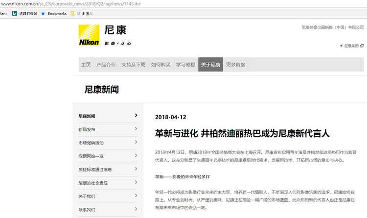Expand chevron next to 新品发布
The height and width of the screenshot is (218, 367).
[136, 128]
